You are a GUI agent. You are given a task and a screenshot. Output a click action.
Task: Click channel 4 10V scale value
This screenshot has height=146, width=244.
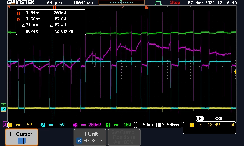(127, 125)
